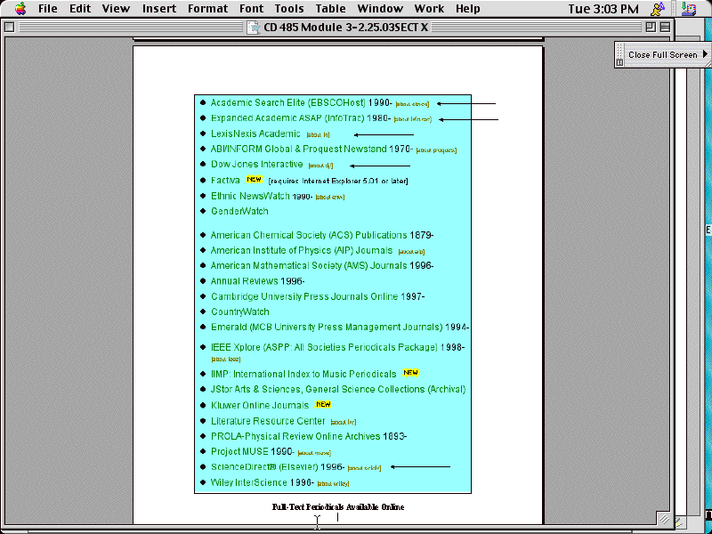Open the Table menu
Viewport: 712px width, 534px height.
[x=330, y=9]
